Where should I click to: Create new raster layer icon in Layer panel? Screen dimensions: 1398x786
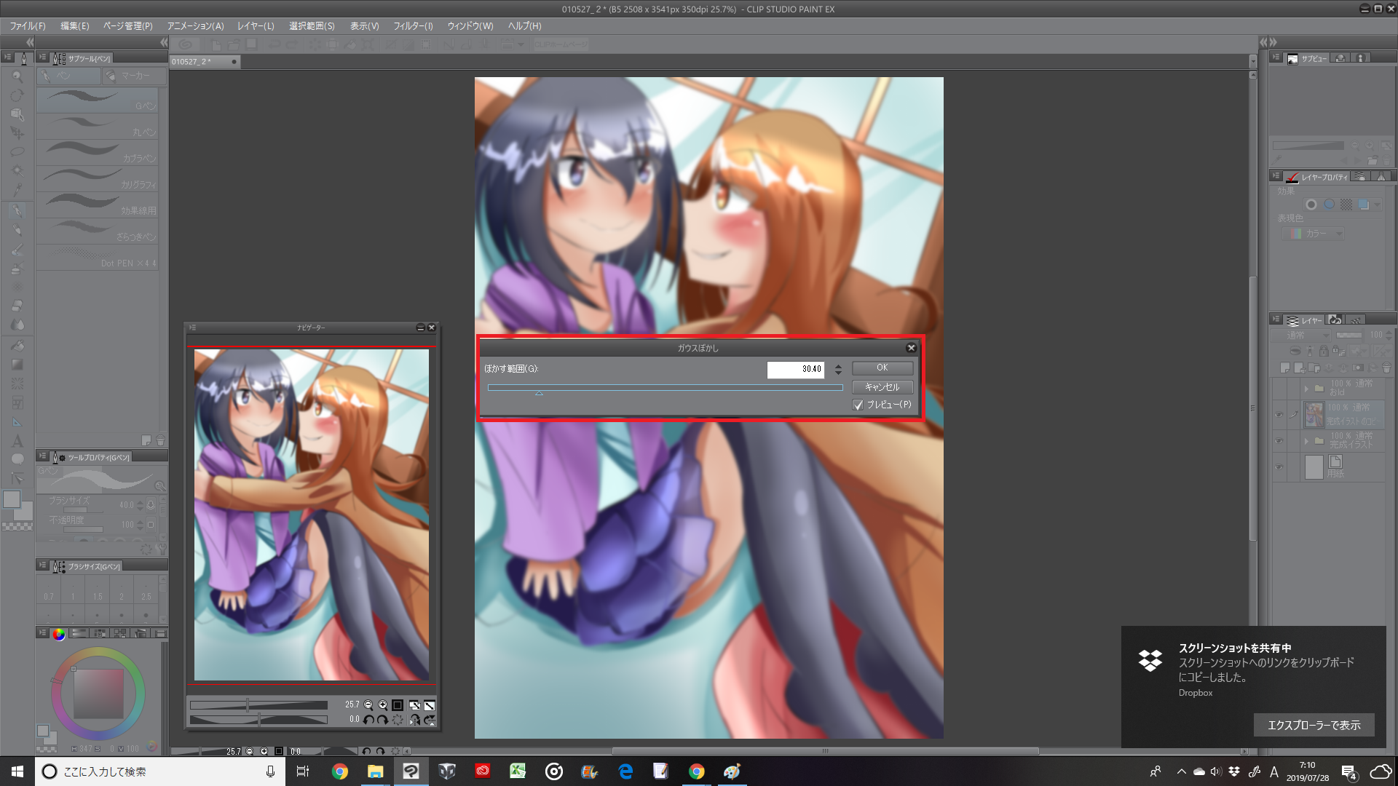[x=1285, y=368]
